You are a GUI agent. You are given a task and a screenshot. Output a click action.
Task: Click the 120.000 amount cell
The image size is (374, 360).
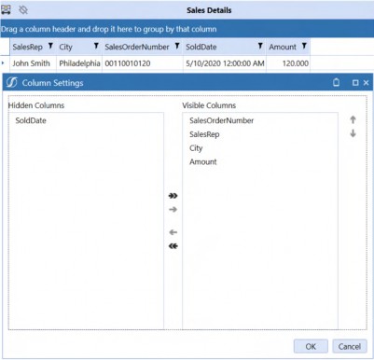point(288,63)
